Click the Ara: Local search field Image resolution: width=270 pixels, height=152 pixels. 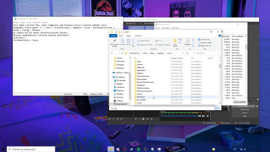click(x=205, y=53)
